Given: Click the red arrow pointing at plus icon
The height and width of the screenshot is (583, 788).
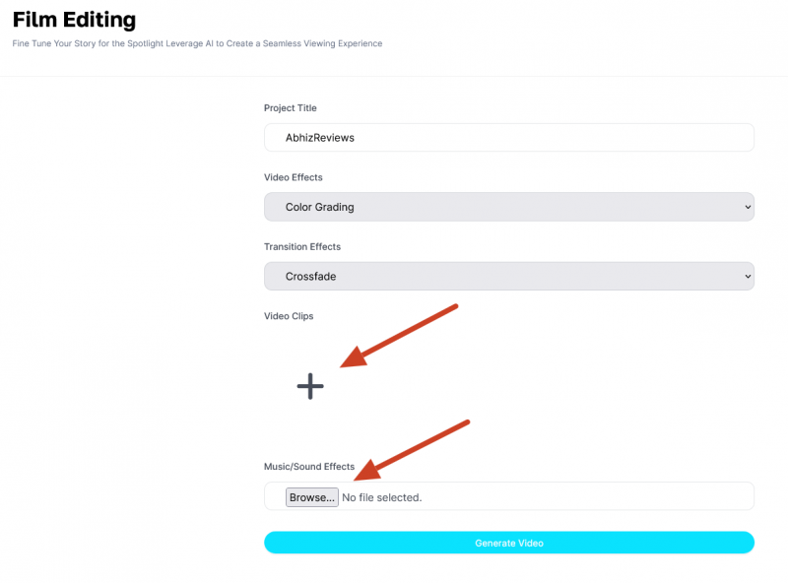Looking at the screenshot, I should (x=399, y=336).
